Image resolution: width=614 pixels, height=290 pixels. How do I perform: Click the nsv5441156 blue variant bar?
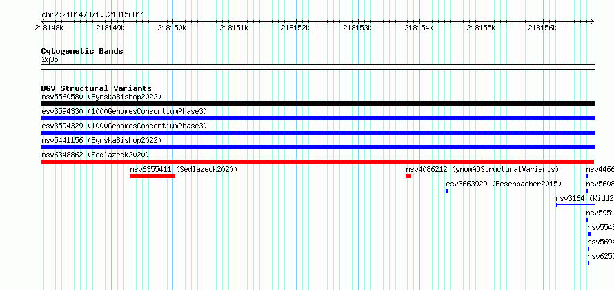[x=317, y=147]
